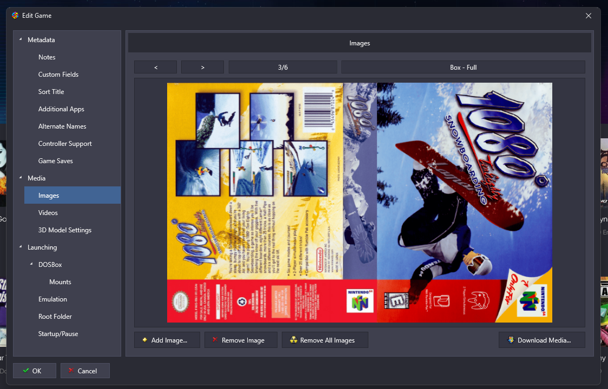Click Remove All Images button
The image size is (608, 389).
click(325, 340)
